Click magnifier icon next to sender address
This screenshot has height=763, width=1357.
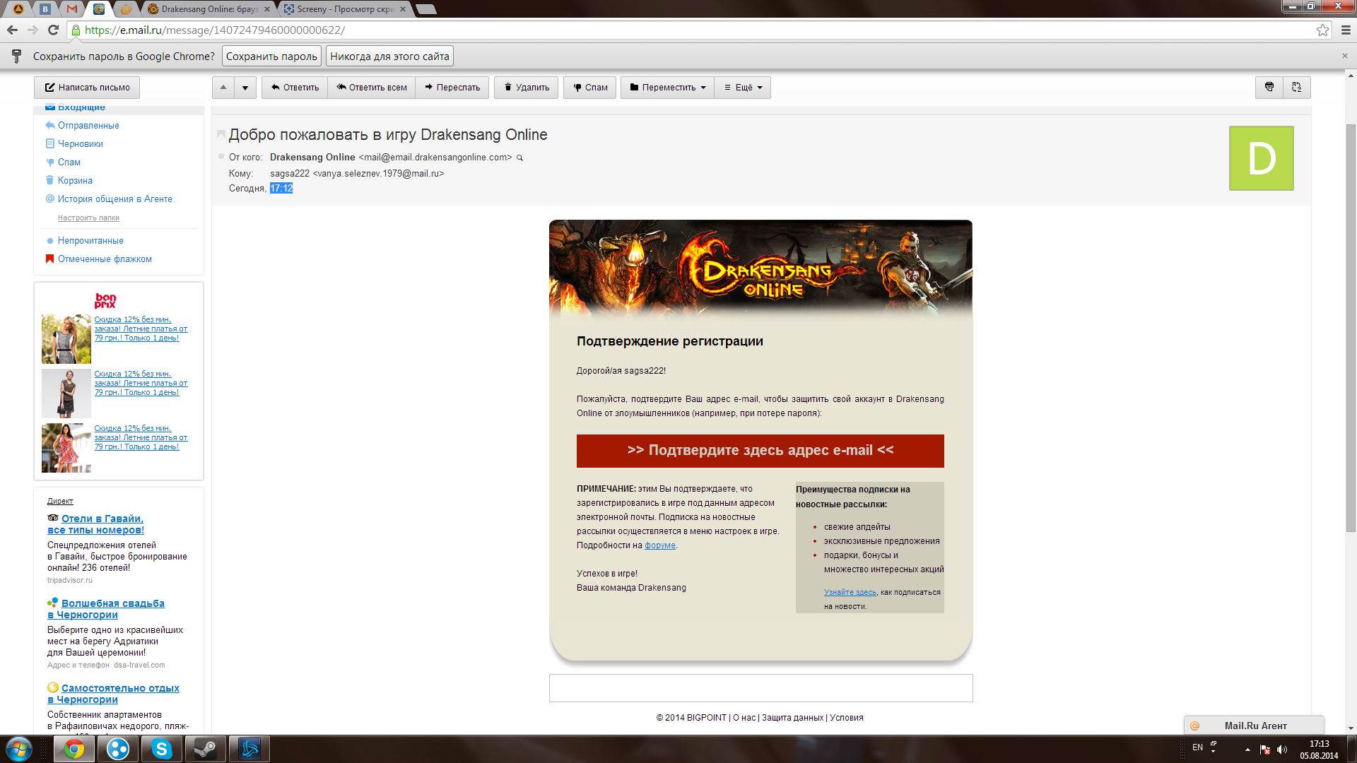(x=519, y=158)
